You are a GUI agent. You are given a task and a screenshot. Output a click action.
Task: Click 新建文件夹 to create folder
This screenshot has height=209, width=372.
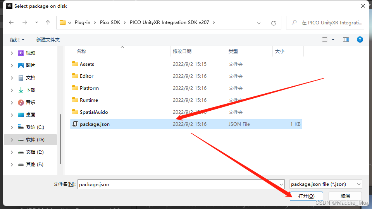point(48,39)
